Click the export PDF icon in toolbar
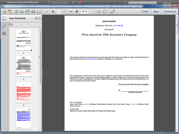The width and height of the screenshot is (179, 134). (4, 11)
